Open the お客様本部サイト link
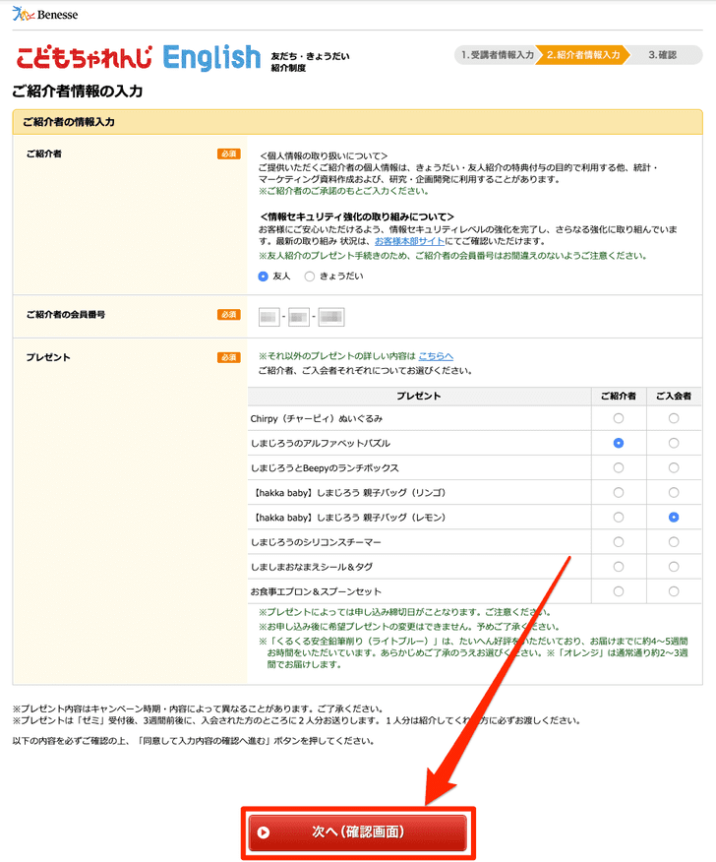 (409, 241)
